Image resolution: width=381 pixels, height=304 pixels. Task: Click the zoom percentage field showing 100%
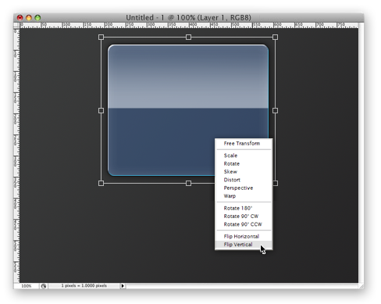(x=27, y=286)
